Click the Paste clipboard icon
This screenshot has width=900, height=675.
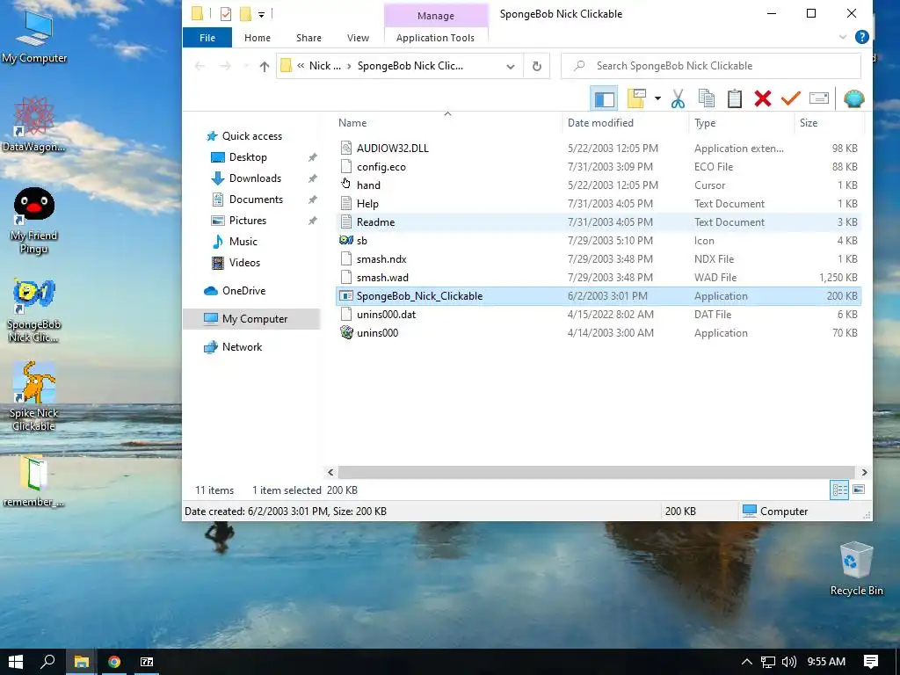[735, 98]
